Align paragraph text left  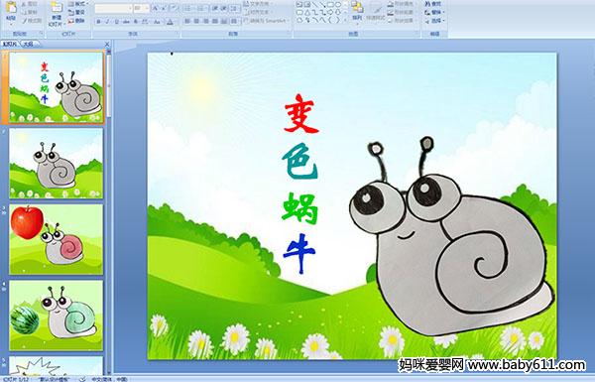pyautogui.click(x=187, y=21)
